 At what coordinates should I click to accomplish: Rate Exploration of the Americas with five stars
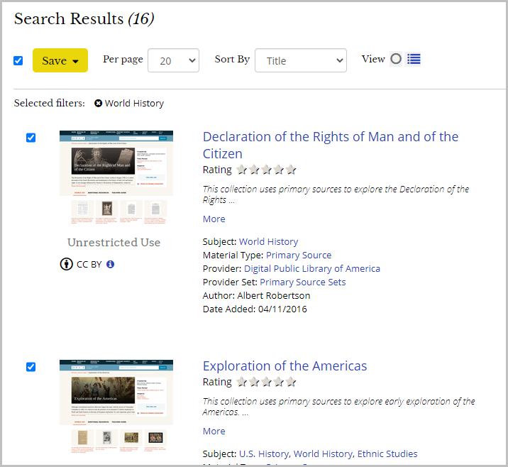point(291,382)
